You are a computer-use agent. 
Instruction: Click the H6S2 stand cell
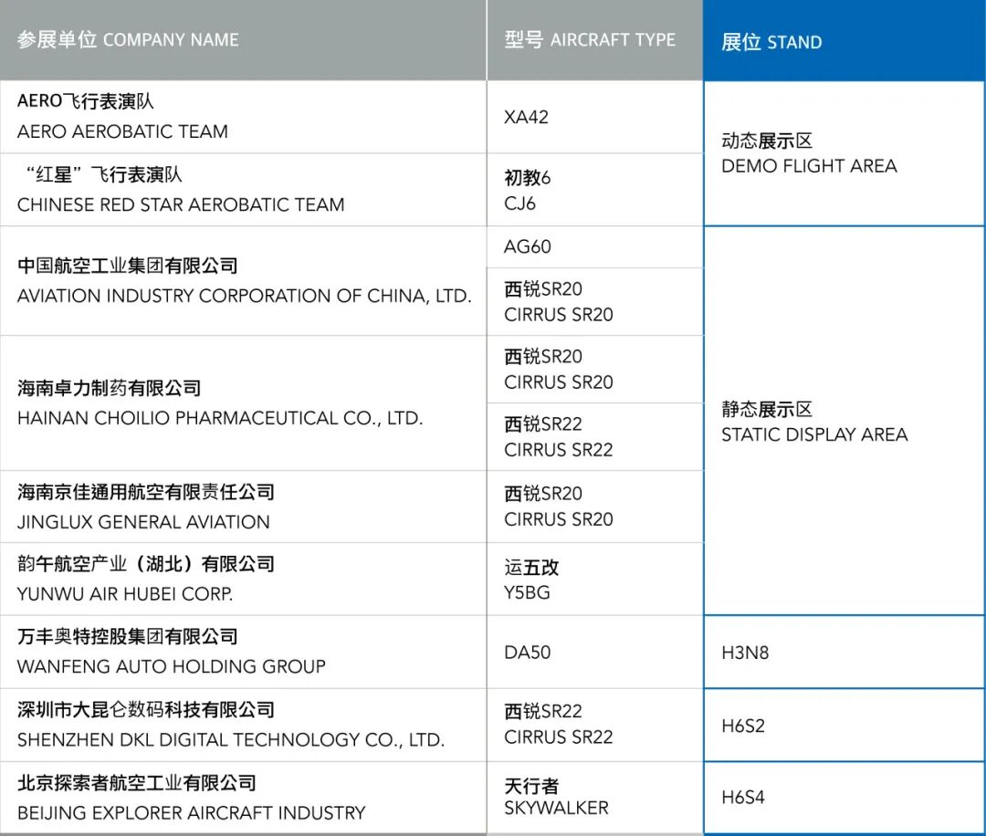pos(844,725)
